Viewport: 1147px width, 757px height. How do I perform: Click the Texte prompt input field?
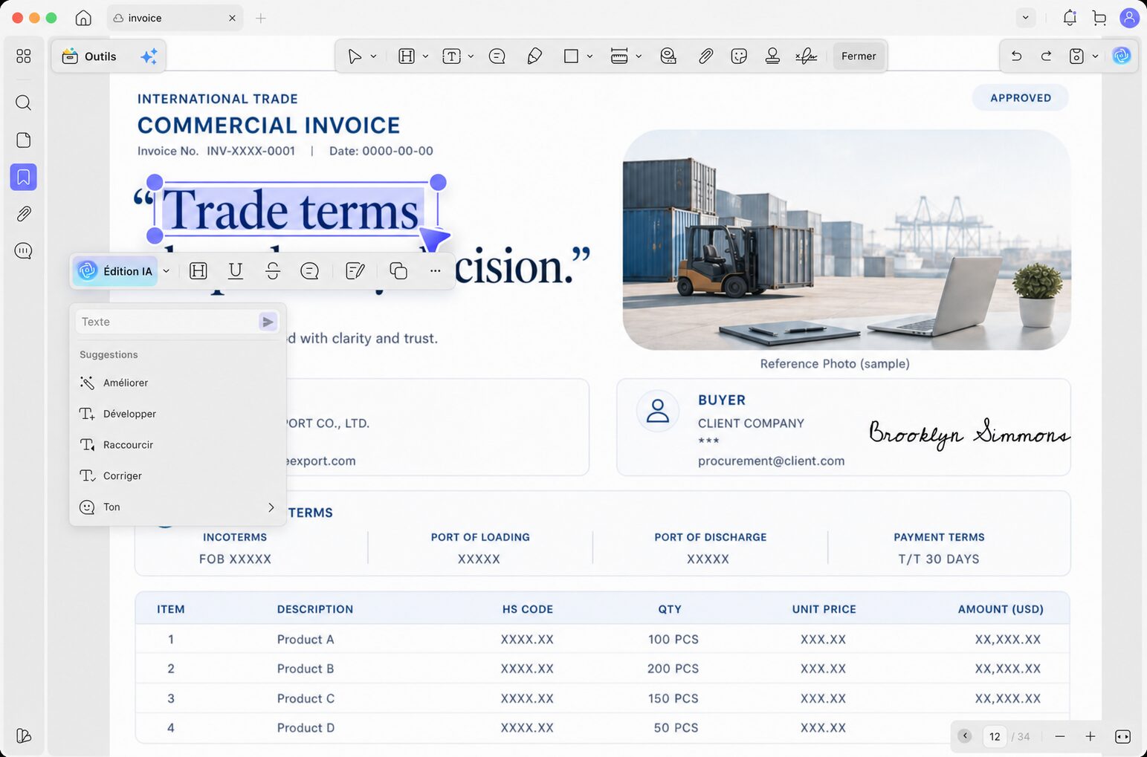click(168, 322)
